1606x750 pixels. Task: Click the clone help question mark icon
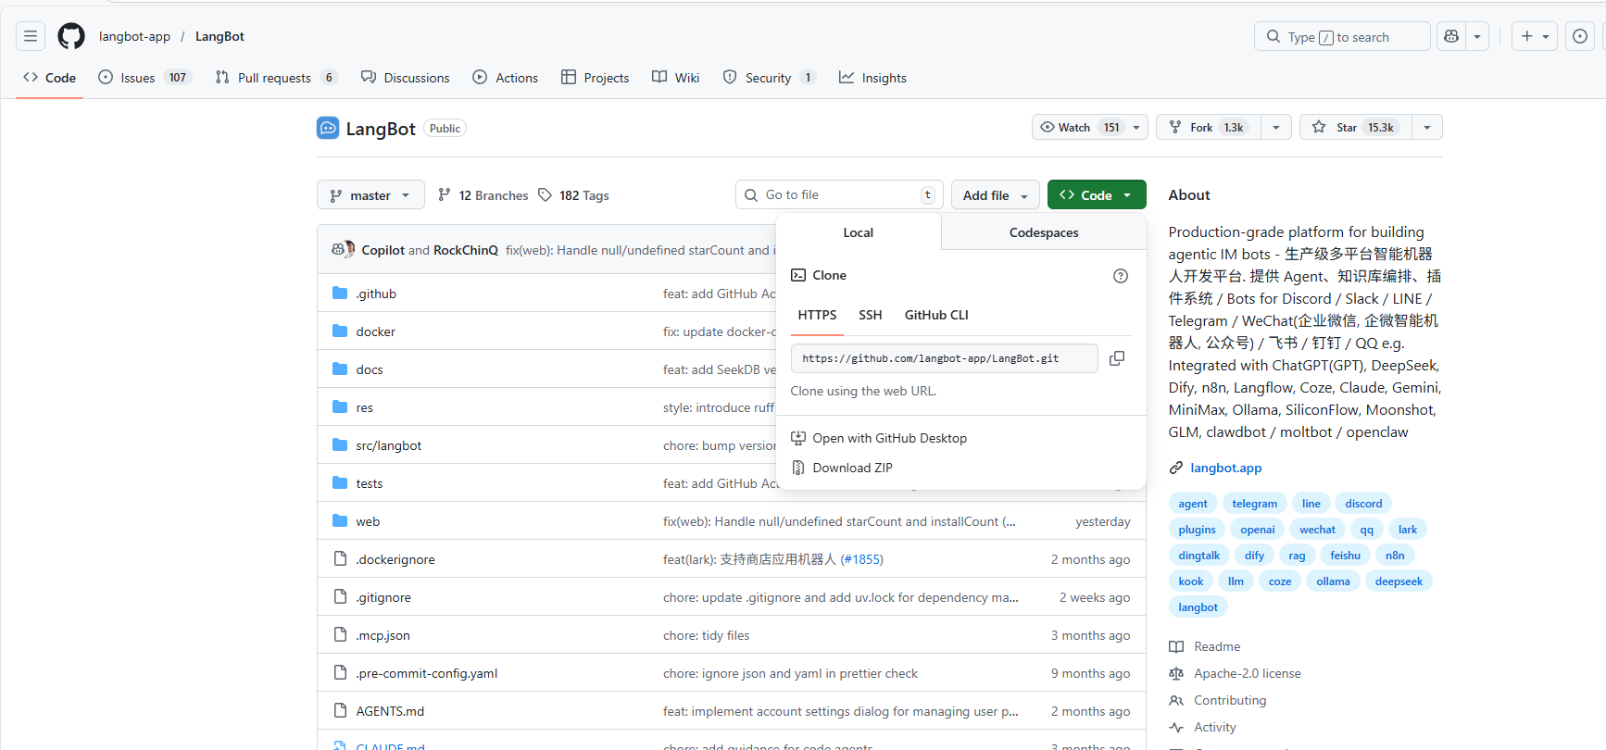tap(1121, 276)
